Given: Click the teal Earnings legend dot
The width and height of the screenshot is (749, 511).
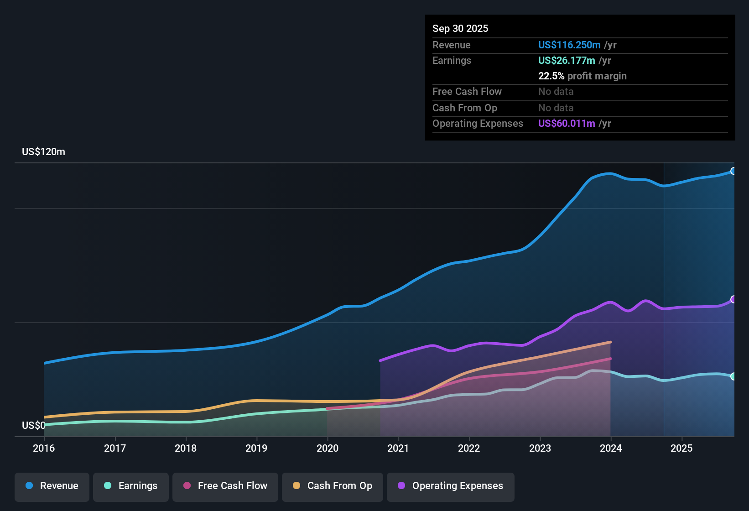Looking at the screenshot, I should pos(108,486).
